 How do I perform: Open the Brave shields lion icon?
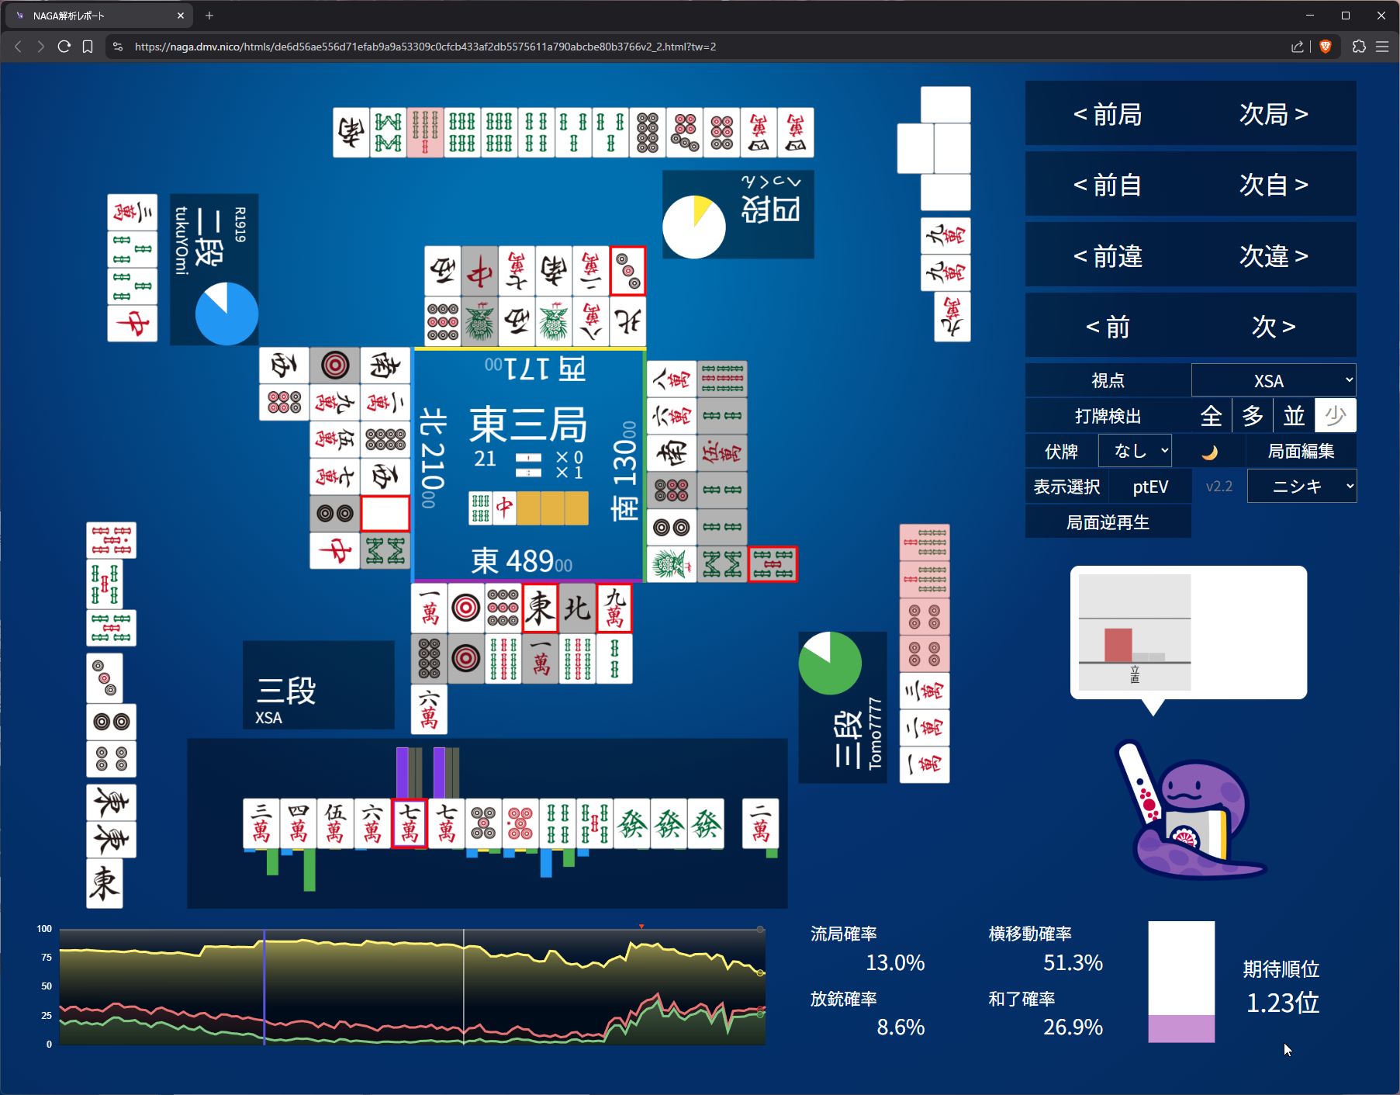click(x=1326, y=47)
